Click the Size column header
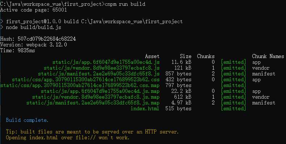 tap(185, 56)
